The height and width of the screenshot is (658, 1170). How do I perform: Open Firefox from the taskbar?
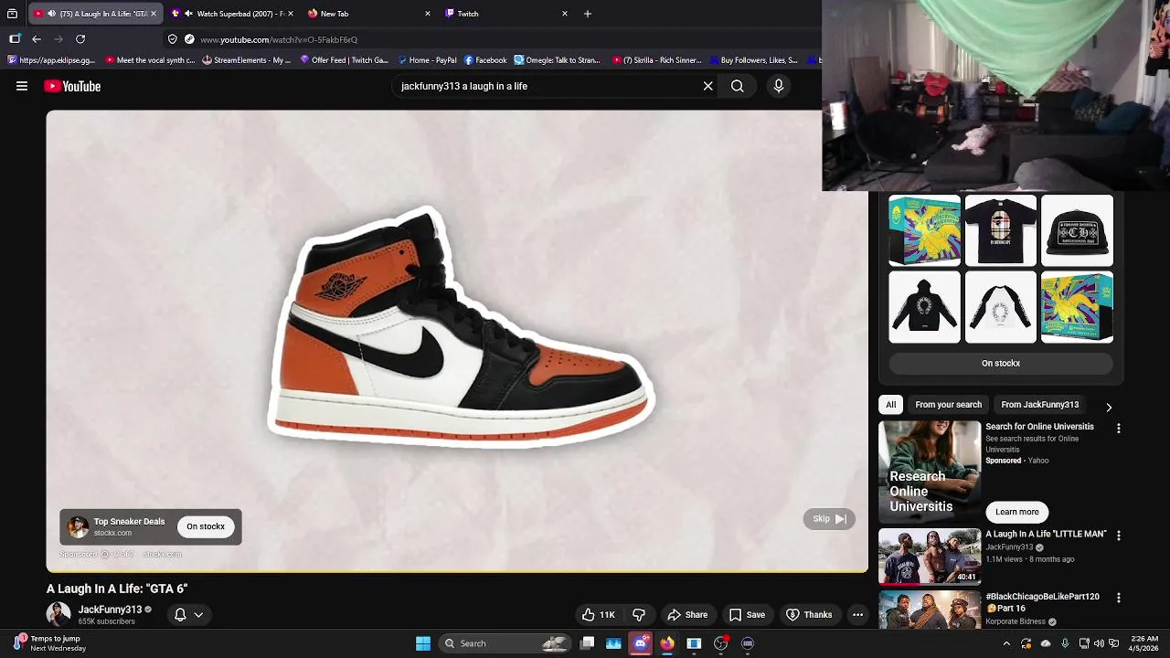pos(667,643)
